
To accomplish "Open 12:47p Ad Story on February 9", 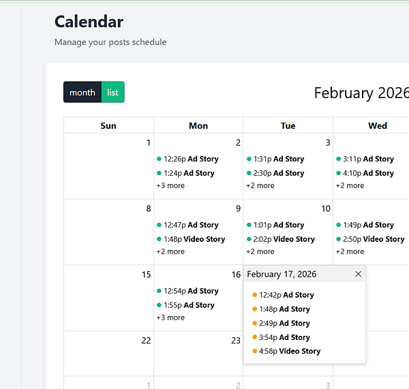I will (x=191, y=225).
